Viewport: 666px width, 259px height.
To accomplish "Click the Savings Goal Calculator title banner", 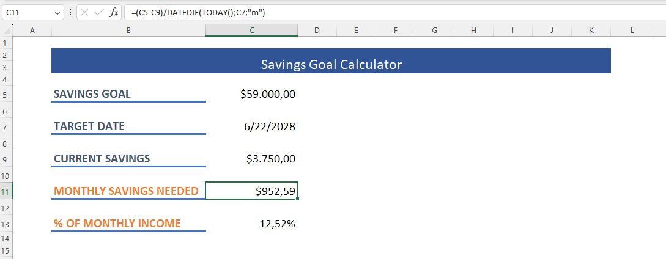I will click(x=331, y=60).
